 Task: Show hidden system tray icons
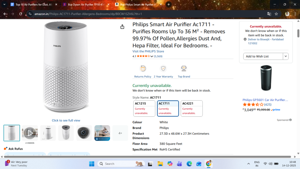point(249,164)
